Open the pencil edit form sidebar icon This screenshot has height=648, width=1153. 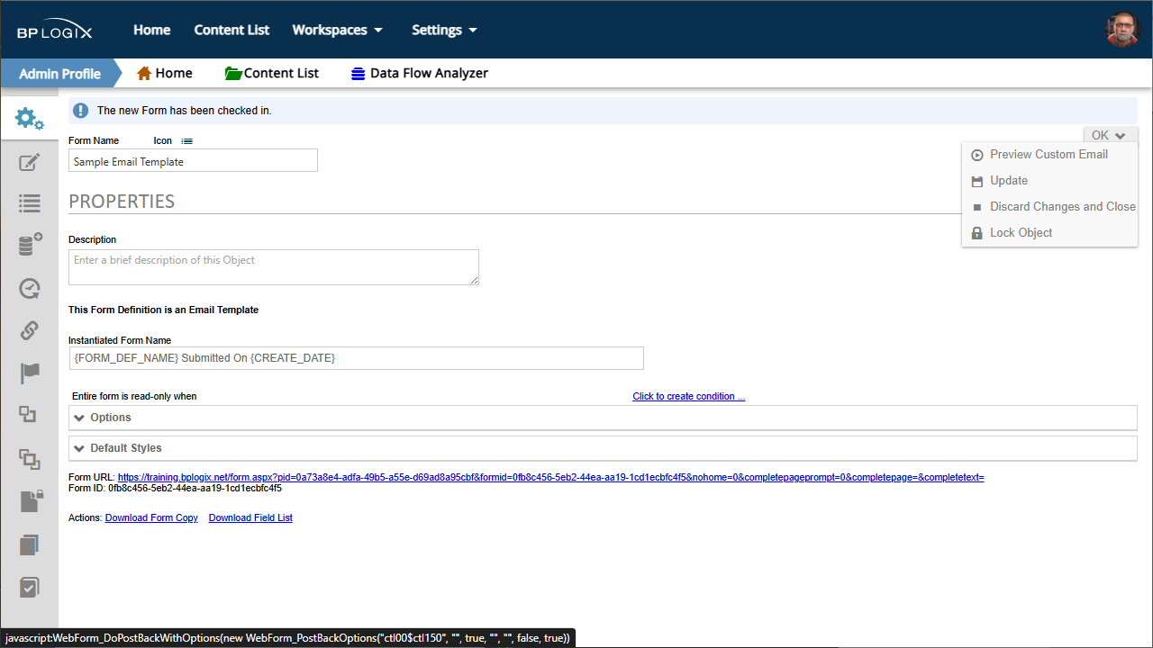pos(30,163)
